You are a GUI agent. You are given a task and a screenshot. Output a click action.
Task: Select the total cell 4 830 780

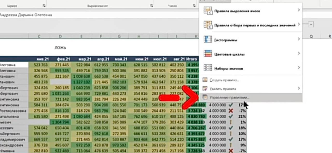197,116
